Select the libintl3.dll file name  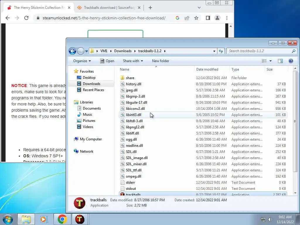(134, 115)
